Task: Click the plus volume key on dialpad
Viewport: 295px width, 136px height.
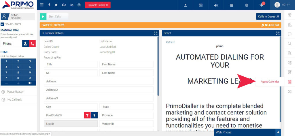Action: pos(18,83)
